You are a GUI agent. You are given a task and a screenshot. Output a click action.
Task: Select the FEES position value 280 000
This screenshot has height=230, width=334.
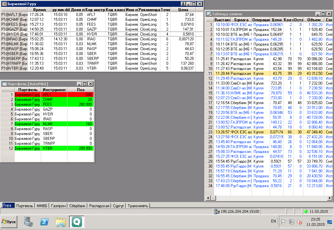click(85, 104)
